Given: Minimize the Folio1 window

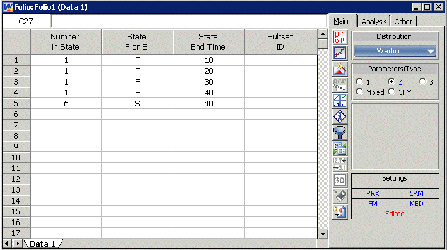Looking at the screenshot, I should pyautogui.click(x=417, y=7).
